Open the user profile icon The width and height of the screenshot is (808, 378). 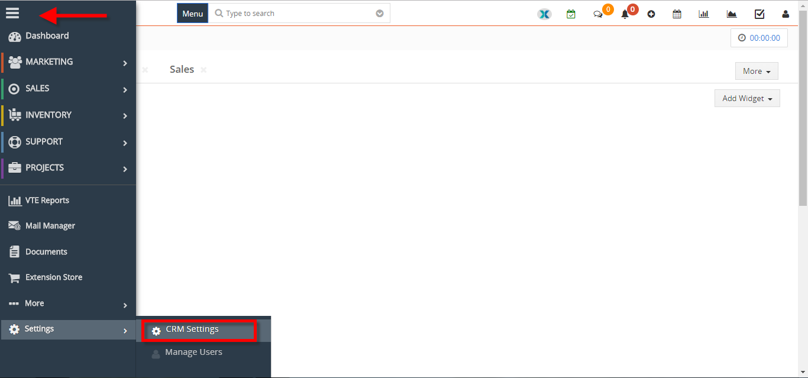(786, 14)
